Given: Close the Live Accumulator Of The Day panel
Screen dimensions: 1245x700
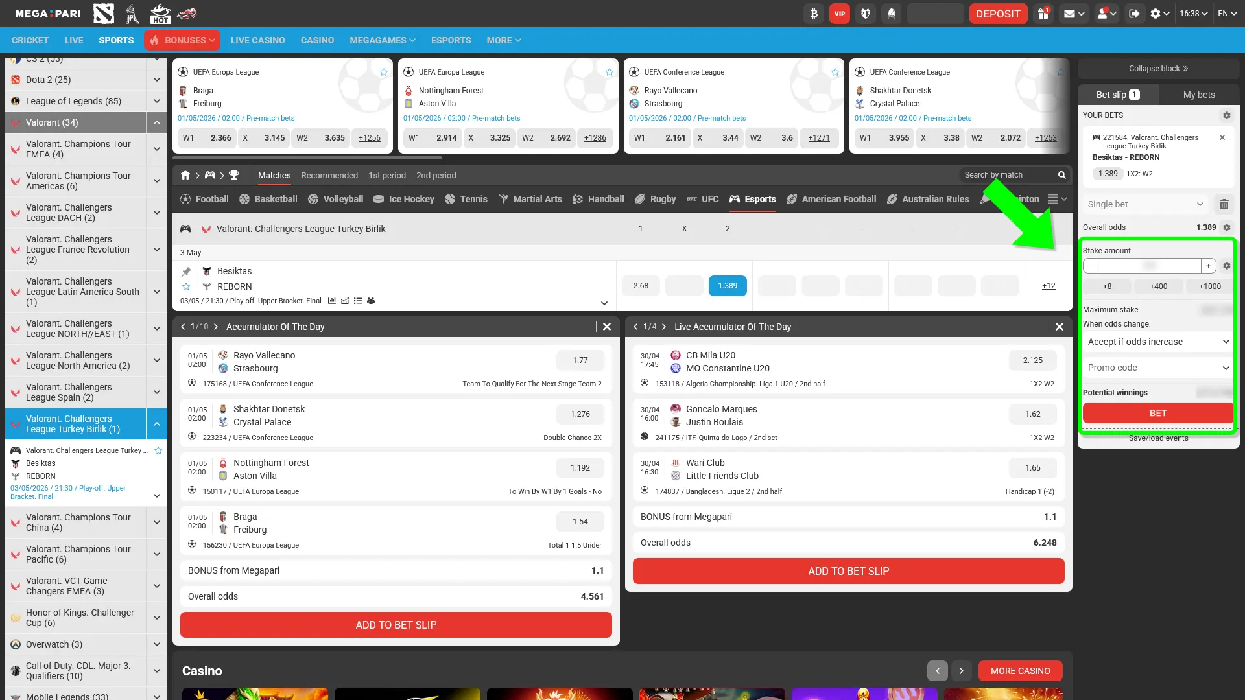Looking at the screenshot, I should click(1060, 327).
